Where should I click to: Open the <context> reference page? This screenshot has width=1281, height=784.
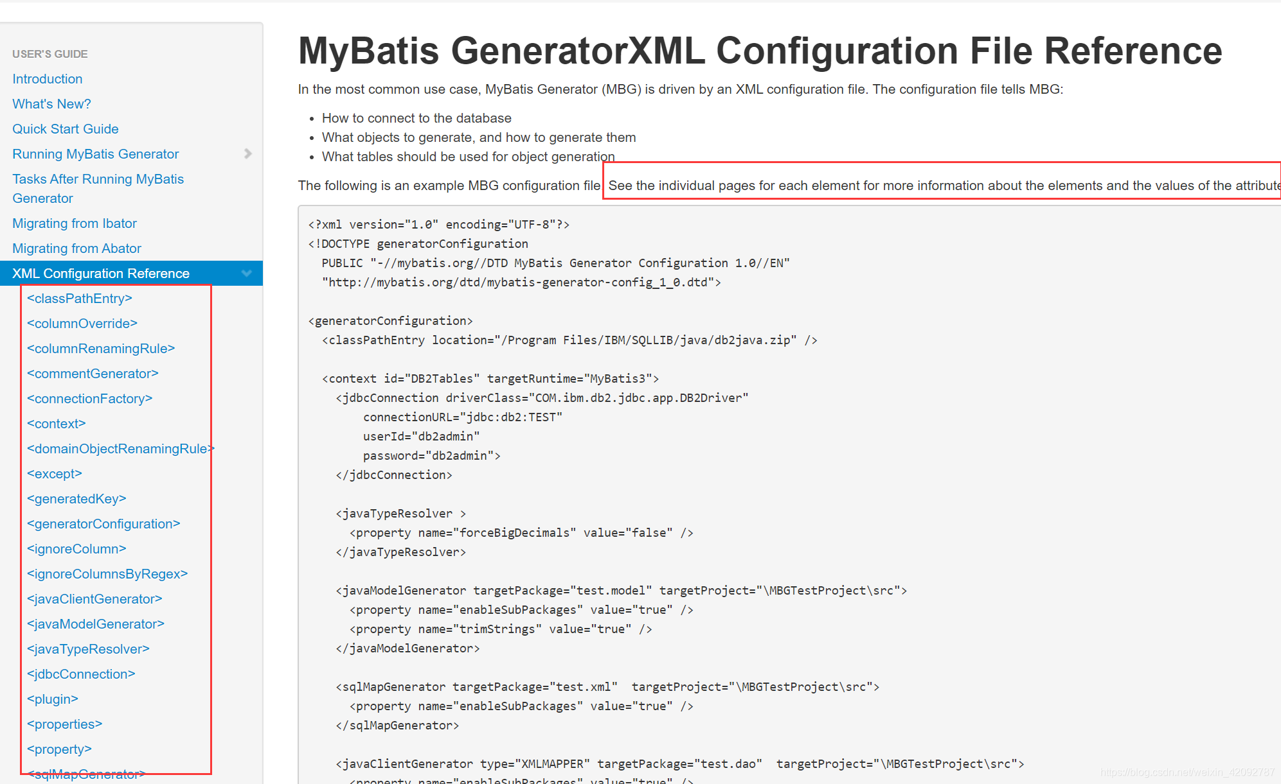click(x=57, y=424)
